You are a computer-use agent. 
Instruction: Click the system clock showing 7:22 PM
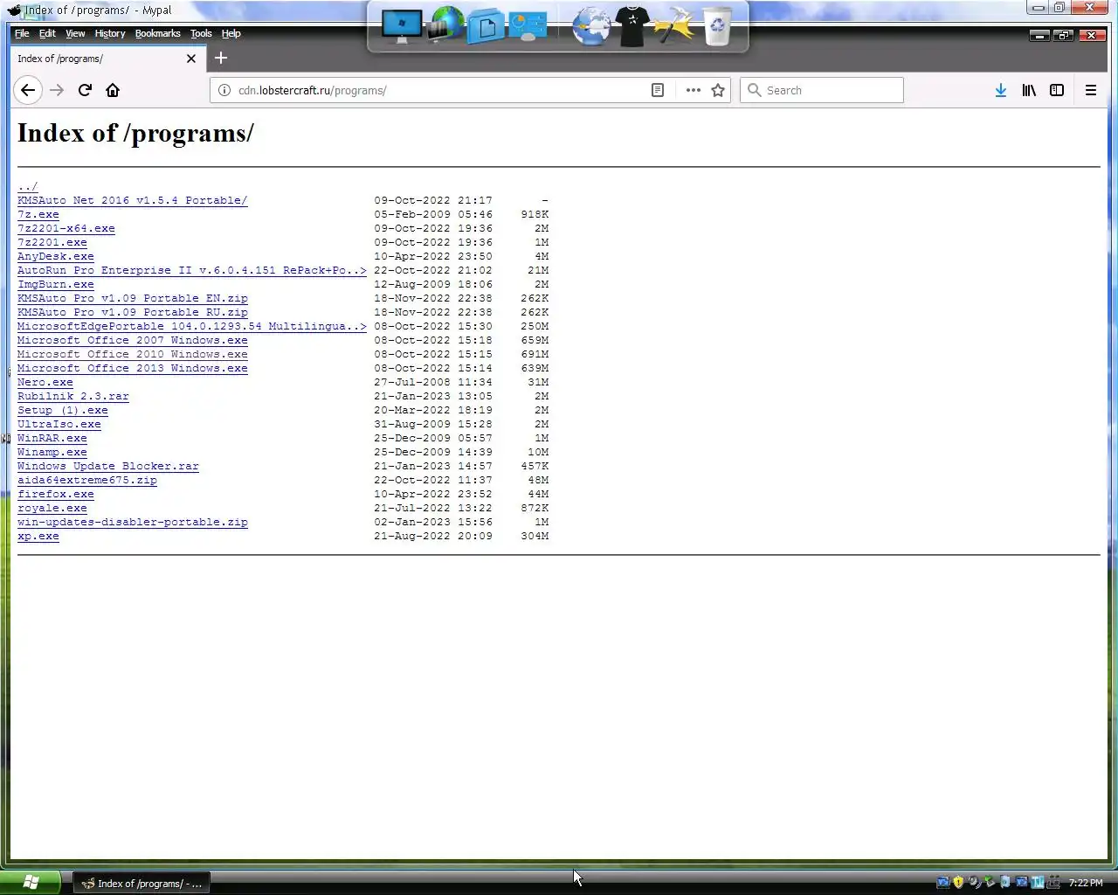[1086, 883]
